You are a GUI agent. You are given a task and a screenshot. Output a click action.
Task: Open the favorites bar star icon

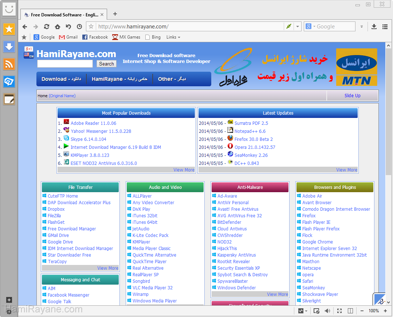[24, 37]
